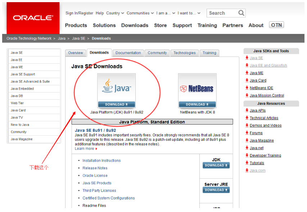Image resolution: width=307 pixels, height=212 pixels.
Task: Switch to the Technologies tab
Action: click(x=184, y=53)
